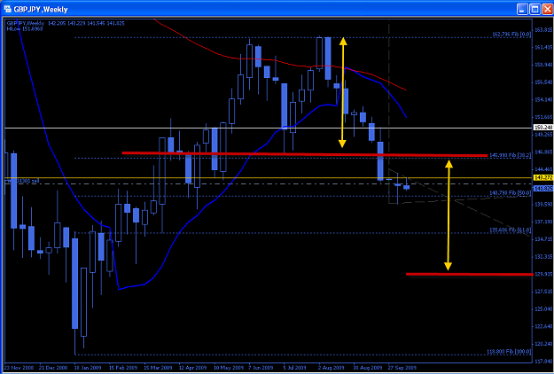
Task: Click the 161.415 price scale value
Action: (543, 47)
